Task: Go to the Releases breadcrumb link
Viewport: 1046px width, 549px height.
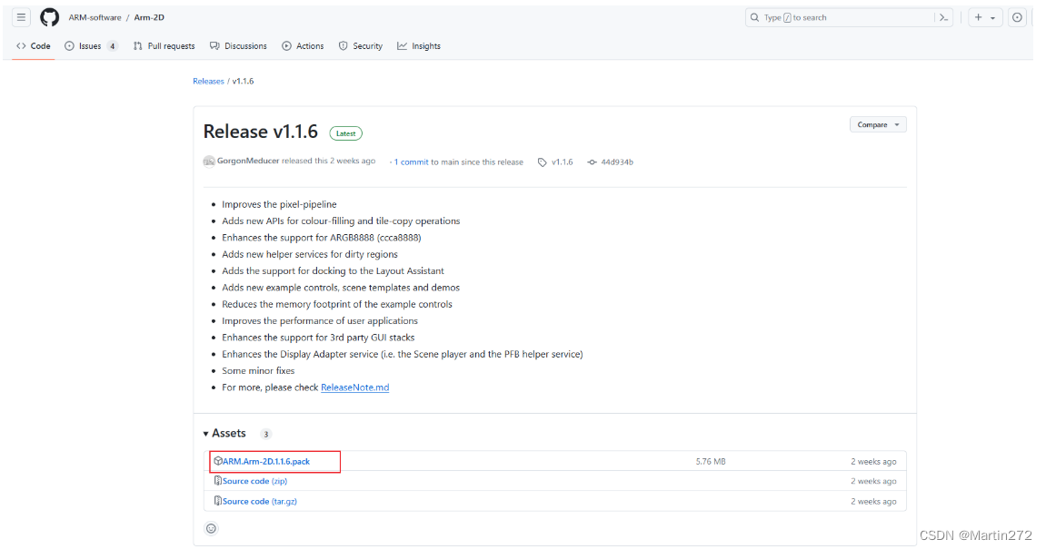Action: tap(208, 82)
